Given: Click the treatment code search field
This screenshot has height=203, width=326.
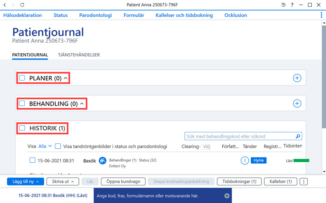Looking at the screenshot, I should click(x=243, y=136).
